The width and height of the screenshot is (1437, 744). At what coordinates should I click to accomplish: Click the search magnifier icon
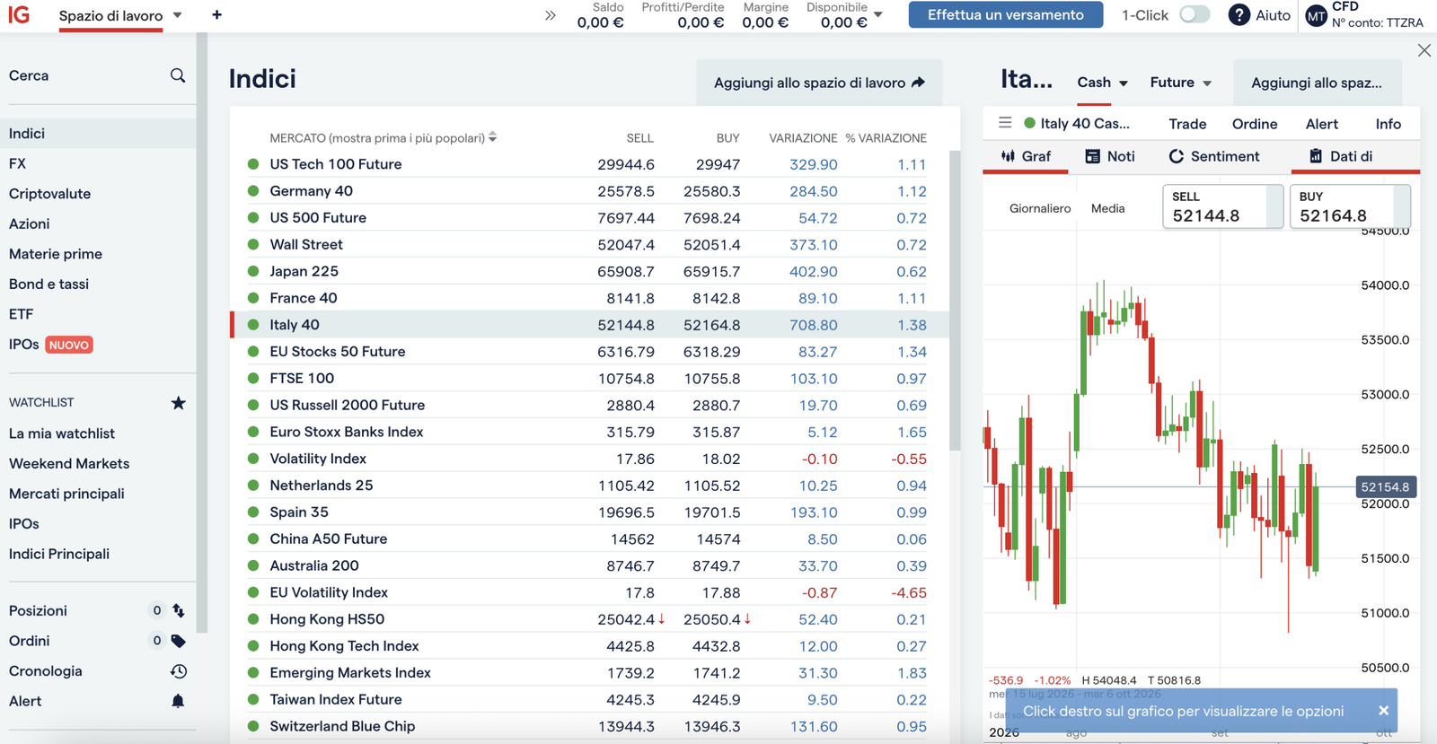coord(178,75)
